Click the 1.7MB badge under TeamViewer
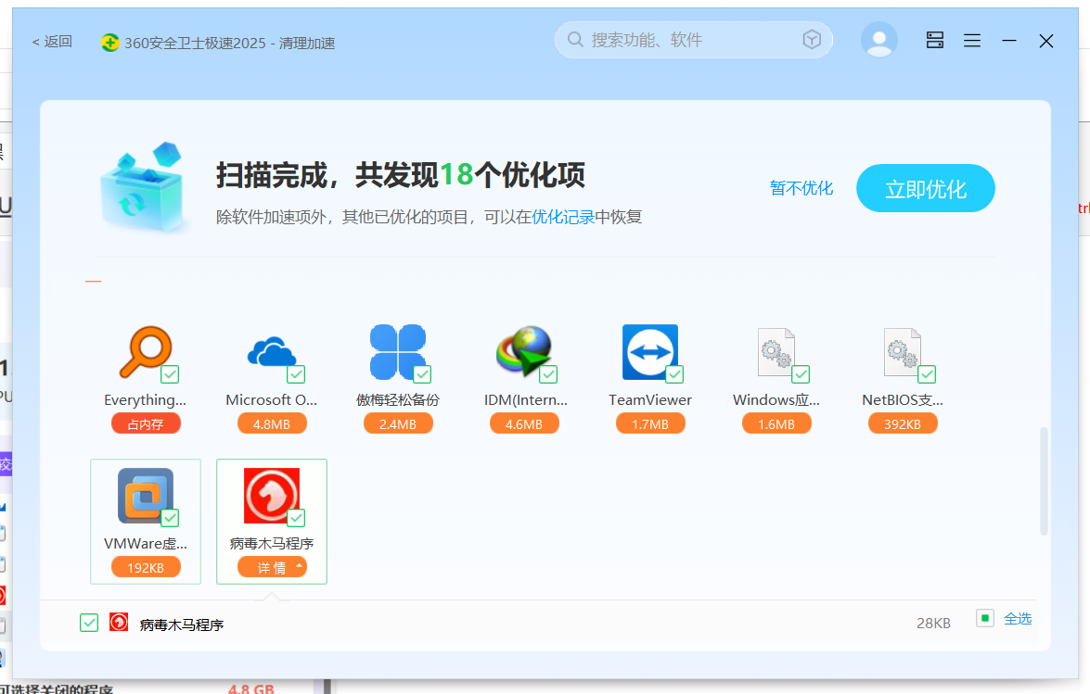The height and width of the screenshot is (694, 1090). click(x=650, y=424)
